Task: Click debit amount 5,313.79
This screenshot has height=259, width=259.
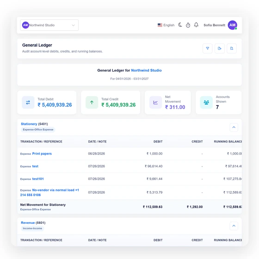Action: 154,192
